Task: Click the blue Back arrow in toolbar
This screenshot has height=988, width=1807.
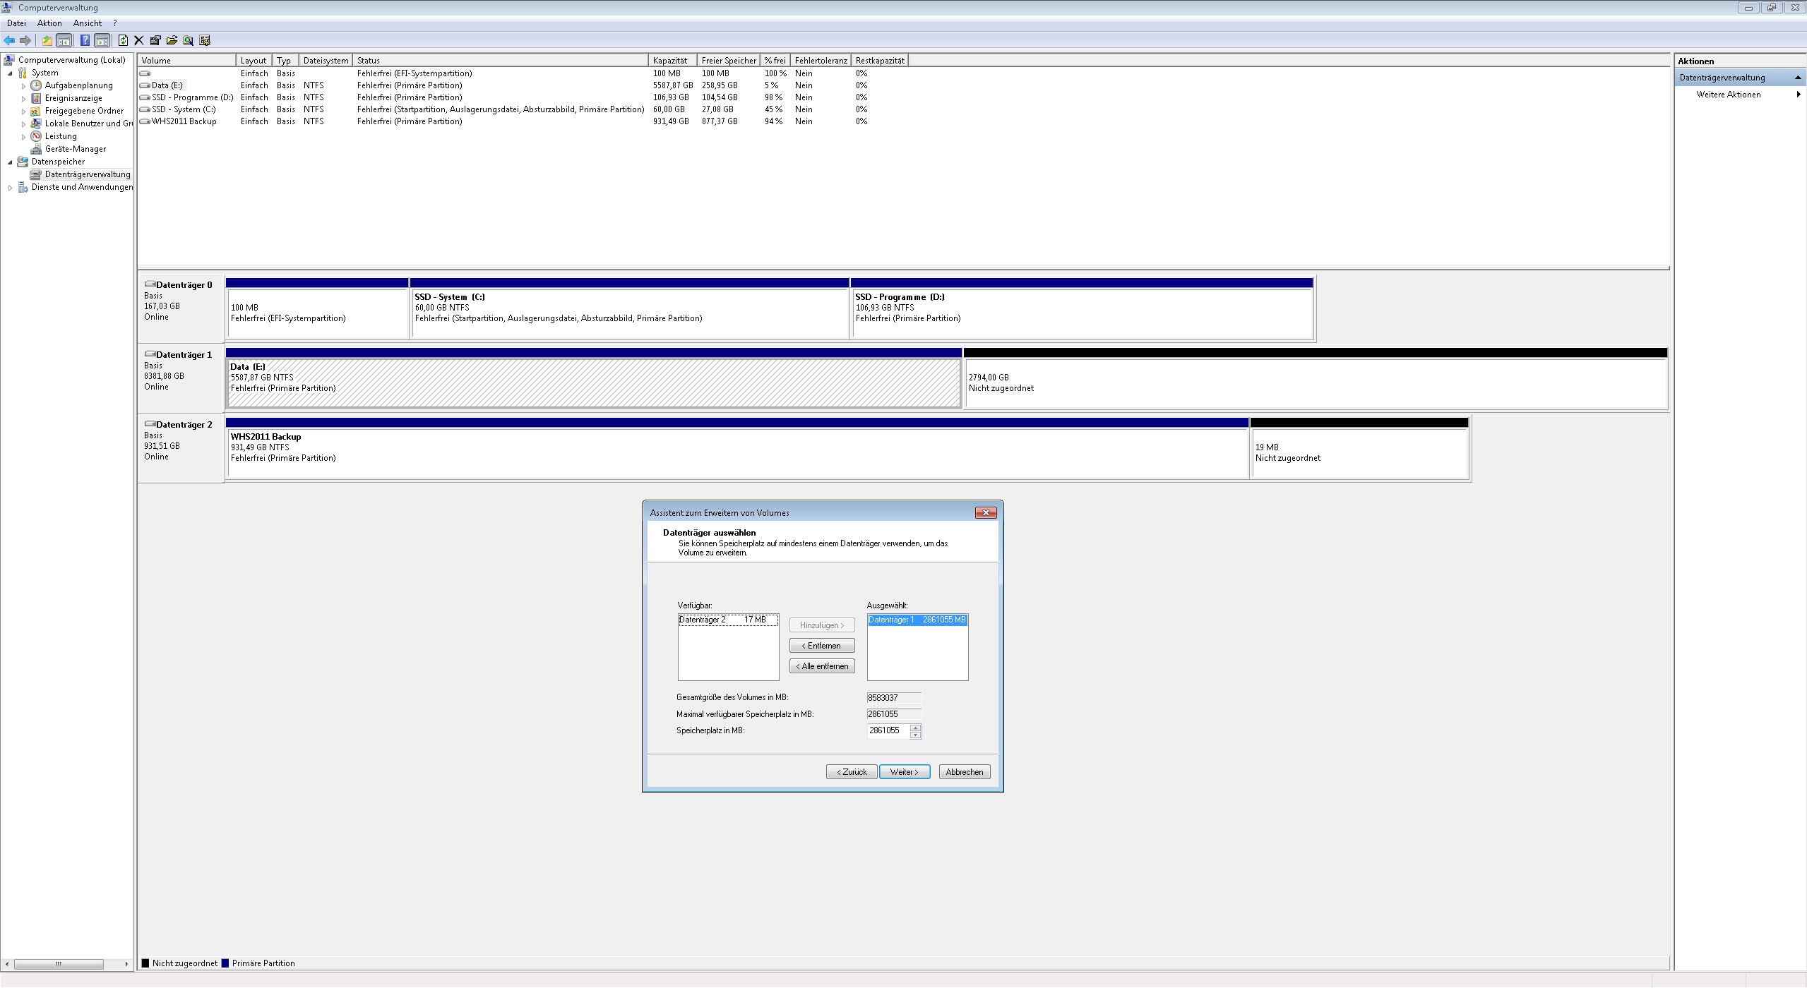Action: tap(9, 40)
